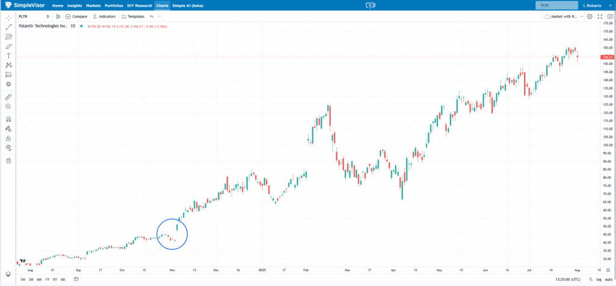This screenshot has width=616, height=286.
Task: Open the Templates dropdown
Action: click(x=132, y=16)
